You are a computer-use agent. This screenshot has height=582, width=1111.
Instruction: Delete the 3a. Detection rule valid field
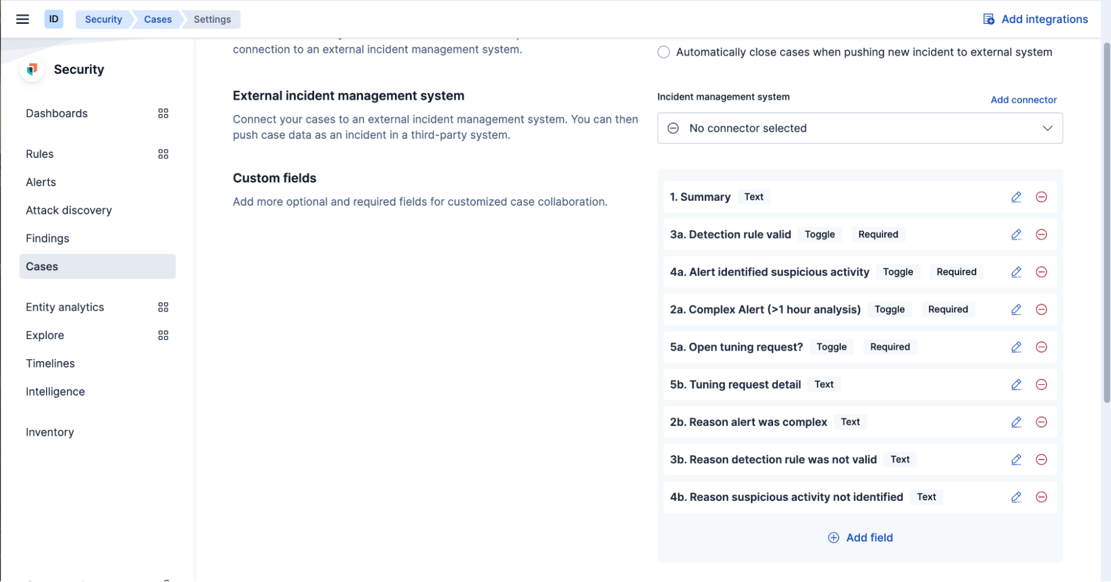(1041, 235)
